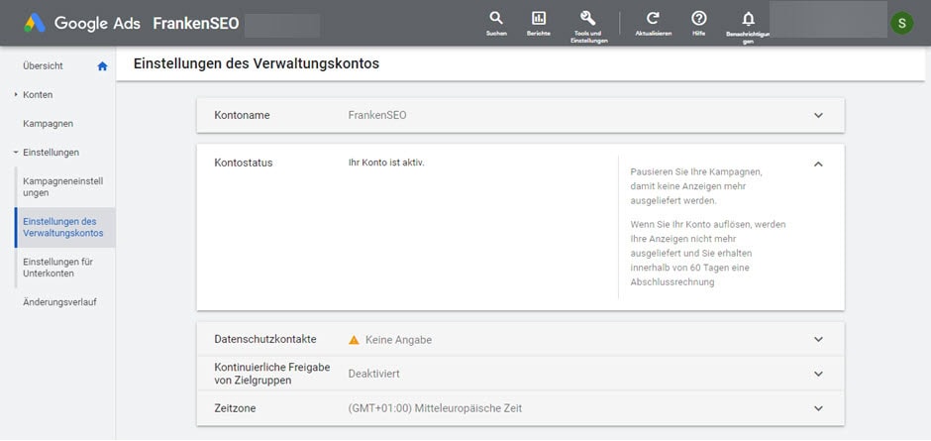
Task: Click the Google Ads logo icon
Action: (x=33, y=23)
